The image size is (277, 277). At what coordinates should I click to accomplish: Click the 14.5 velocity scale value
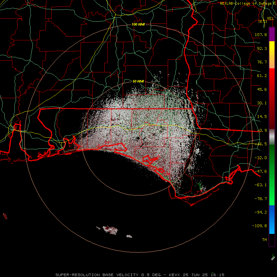[x=262, y=117]
